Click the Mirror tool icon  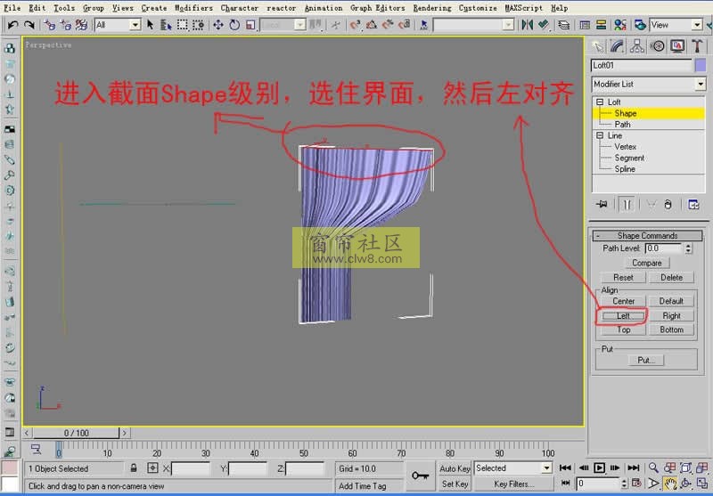coord(528,25)
